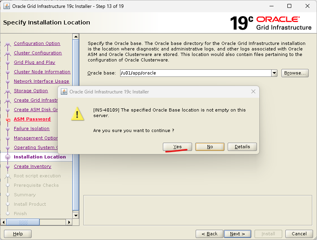This screenshot has height=240, width=317.
Task: Open the Oracle base dropdown arrow
Action: [274, 73]
